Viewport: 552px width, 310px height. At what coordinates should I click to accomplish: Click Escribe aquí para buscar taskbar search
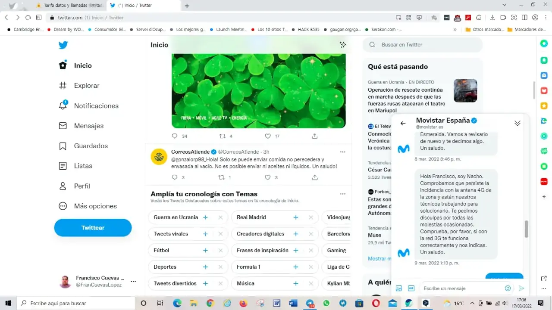[76, 303]
